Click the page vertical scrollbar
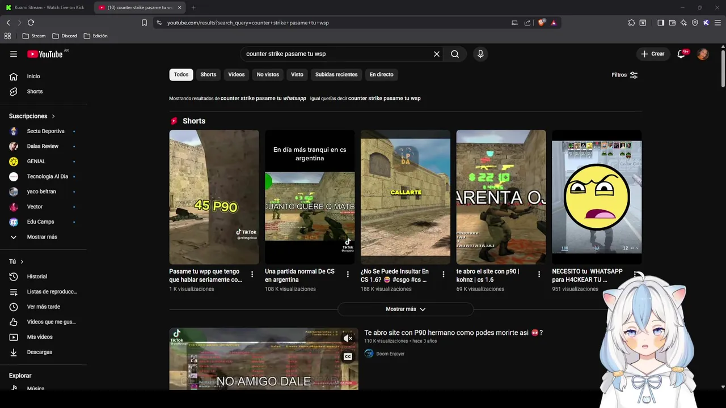The height and width of the screenshot is (408, 726). [x=723, y=68]
